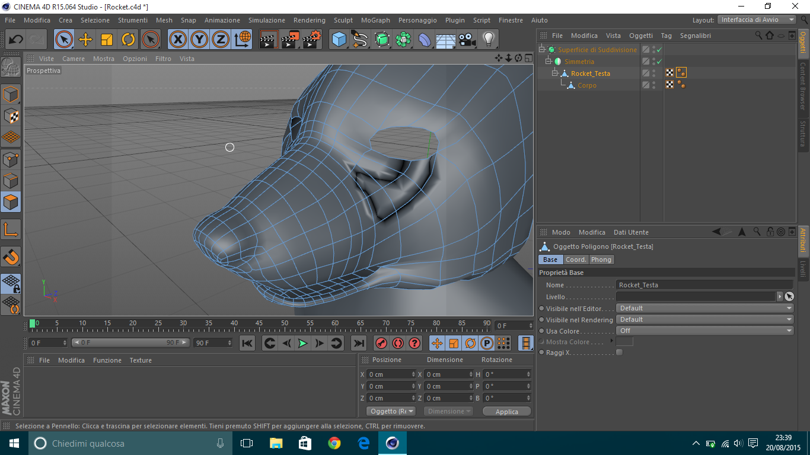Enable the Raggi X checkbox
The image size is (810, 455).
[x=619, y=353]
